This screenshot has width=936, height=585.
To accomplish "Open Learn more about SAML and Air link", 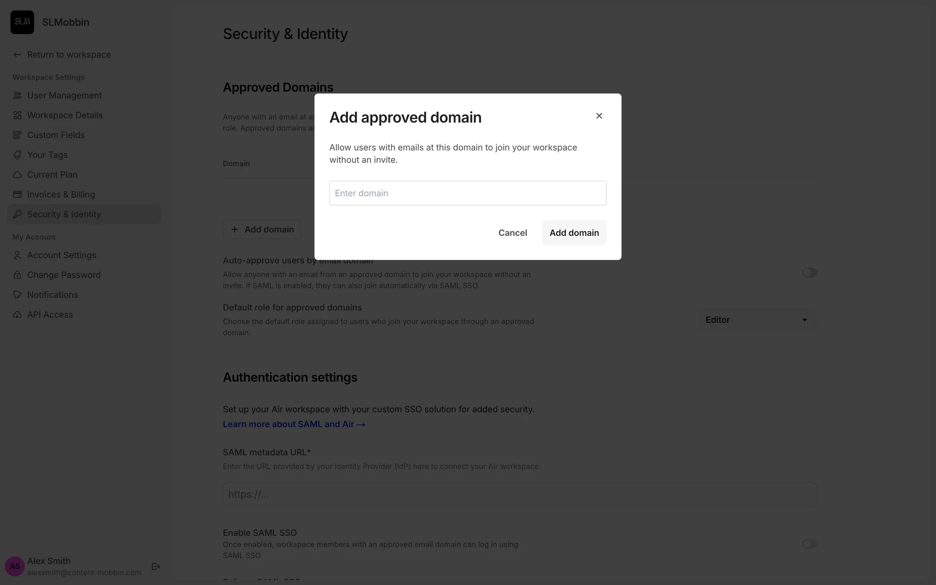I will coord(294,424).
